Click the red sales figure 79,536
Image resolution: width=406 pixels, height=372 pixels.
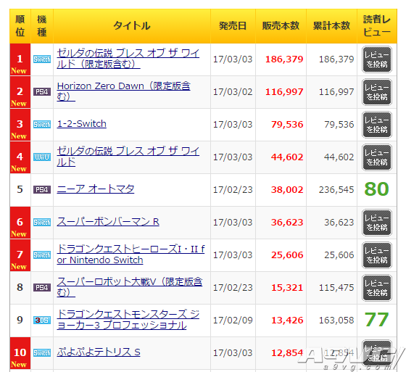[287, 125]
